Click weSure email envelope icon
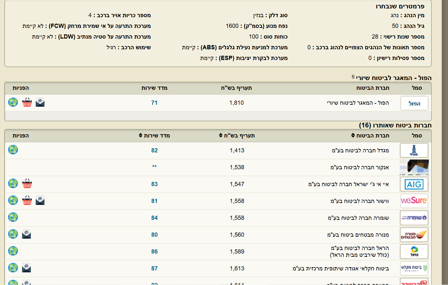This screenshot has width=448, height=285. (x=40, y=200)
